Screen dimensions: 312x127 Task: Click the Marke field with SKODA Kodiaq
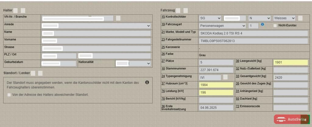tap(253, 33)
